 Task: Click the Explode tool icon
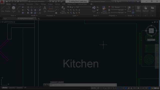(x=40, y=10)
